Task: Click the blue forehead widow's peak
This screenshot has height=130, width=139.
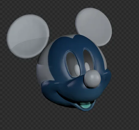Action: pos(76,37)
